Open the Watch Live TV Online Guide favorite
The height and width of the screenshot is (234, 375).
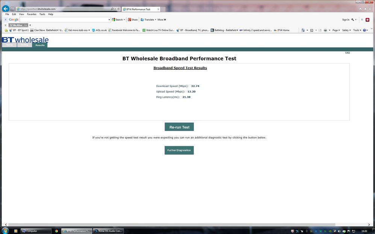tap(158, 30)
